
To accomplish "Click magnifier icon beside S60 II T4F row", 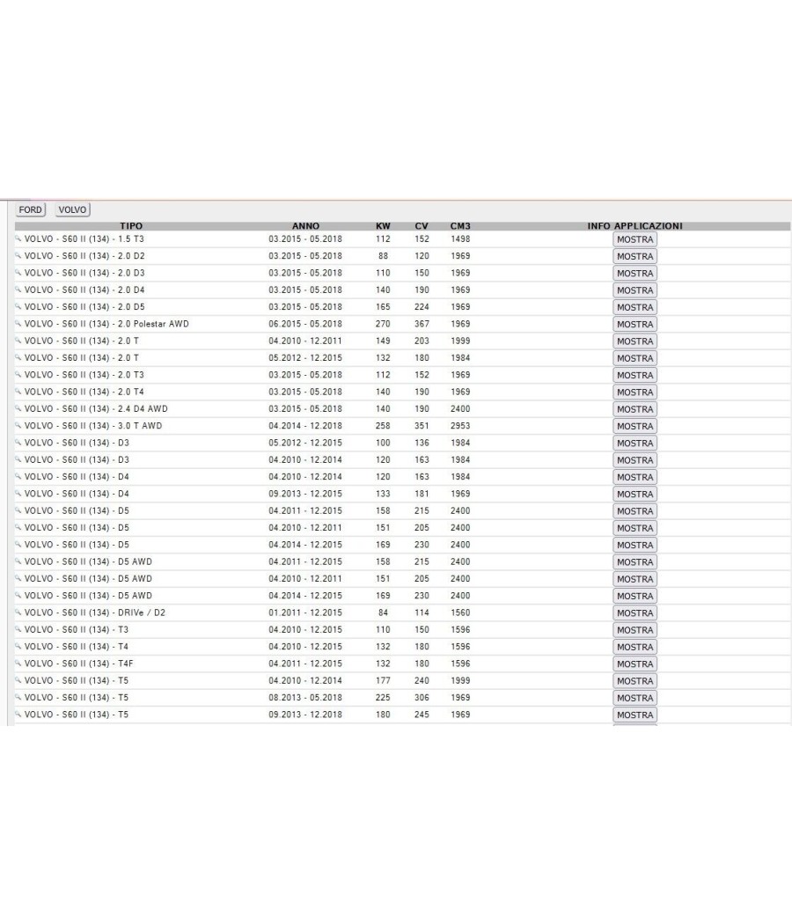I will 18,663.
